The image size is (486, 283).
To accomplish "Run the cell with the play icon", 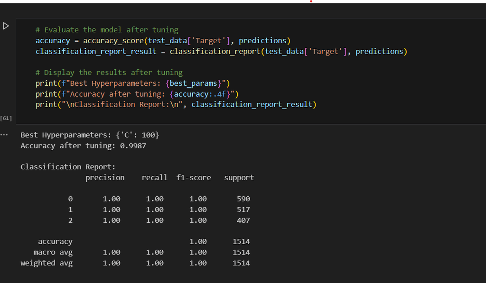I will click(6, 26).
